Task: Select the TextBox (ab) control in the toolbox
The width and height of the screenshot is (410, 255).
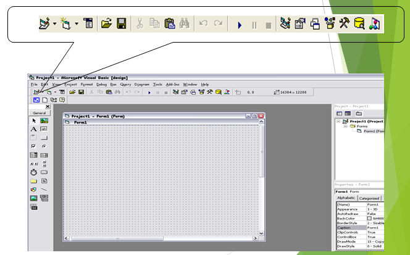Action: [44, 129]
